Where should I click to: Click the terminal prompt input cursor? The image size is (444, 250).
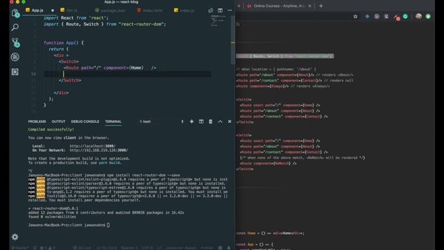[x=108, y=225]
